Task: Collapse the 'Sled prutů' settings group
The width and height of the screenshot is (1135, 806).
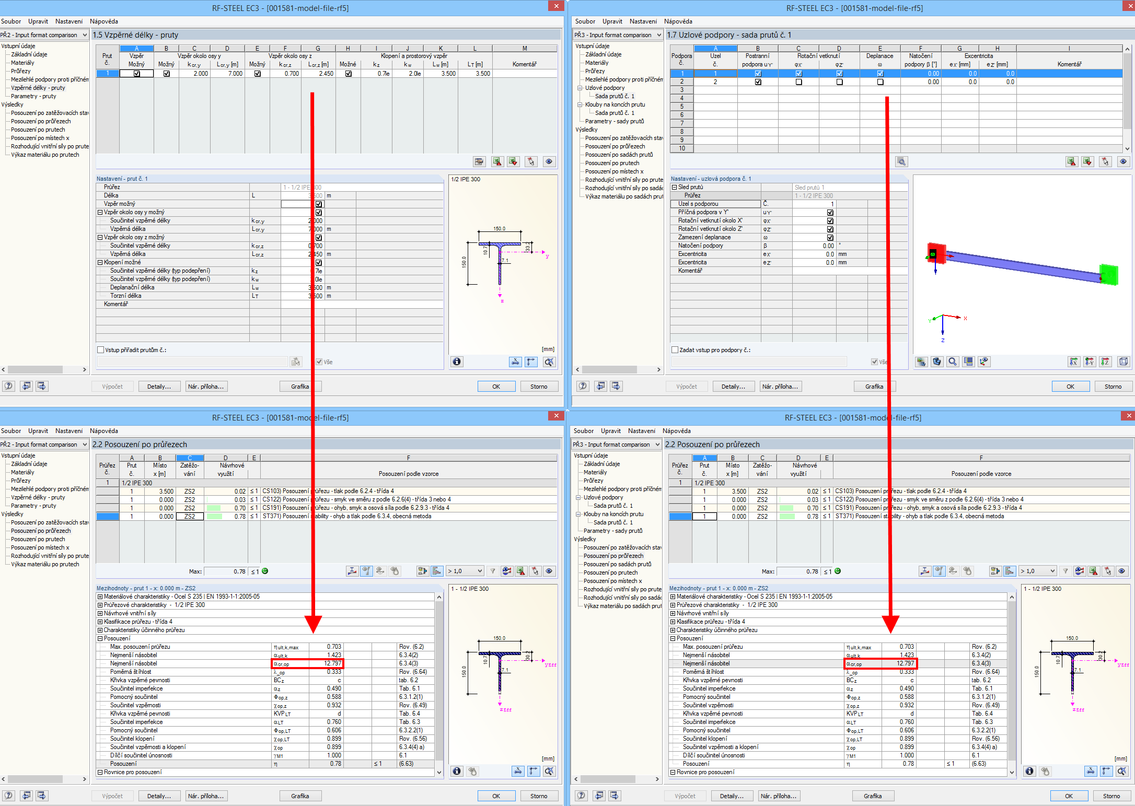Action: [x=674, y=187]
